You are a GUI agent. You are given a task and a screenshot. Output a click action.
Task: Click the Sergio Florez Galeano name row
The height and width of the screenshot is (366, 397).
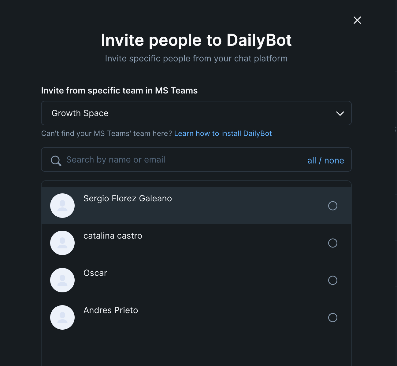click(x=196, y=206)
